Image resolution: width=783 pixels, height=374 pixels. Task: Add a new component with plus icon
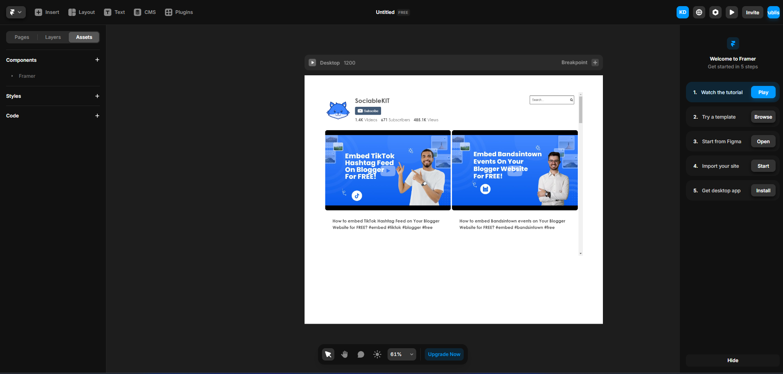click(x=97, y=60)
